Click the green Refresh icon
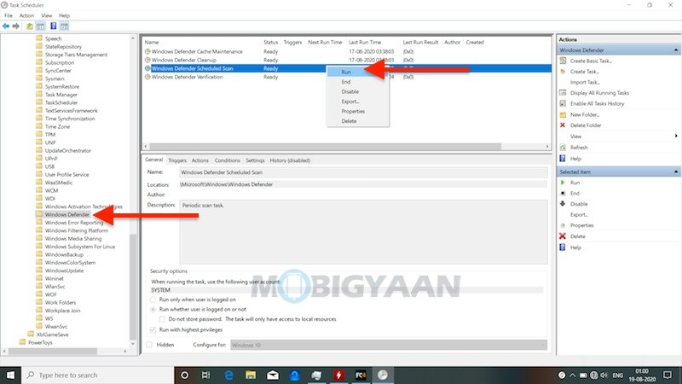The width and height of the screenshot is (682, 384). [x=563, y=147]
